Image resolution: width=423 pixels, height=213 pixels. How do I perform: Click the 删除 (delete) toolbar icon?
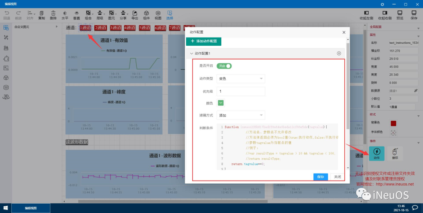[x=53, y=15]
